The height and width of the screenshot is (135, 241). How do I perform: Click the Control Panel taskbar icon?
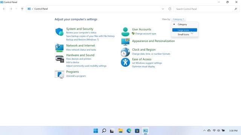pyautogui.click(x=145, y=131)
